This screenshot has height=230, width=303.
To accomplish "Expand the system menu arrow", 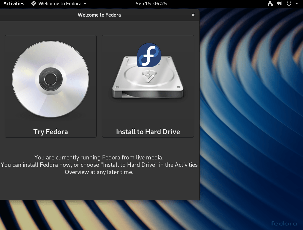I will (297, 3).
